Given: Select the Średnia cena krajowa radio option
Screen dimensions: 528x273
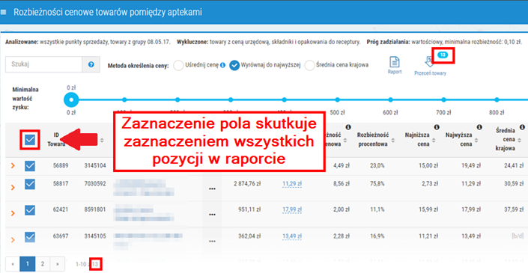Looking at the screenshot, I should pyautogui.click(x=309, y=65).
